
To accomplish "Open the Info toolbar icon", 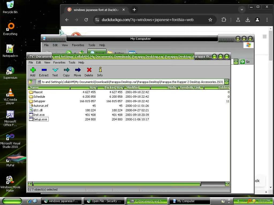I will (100, 72).
